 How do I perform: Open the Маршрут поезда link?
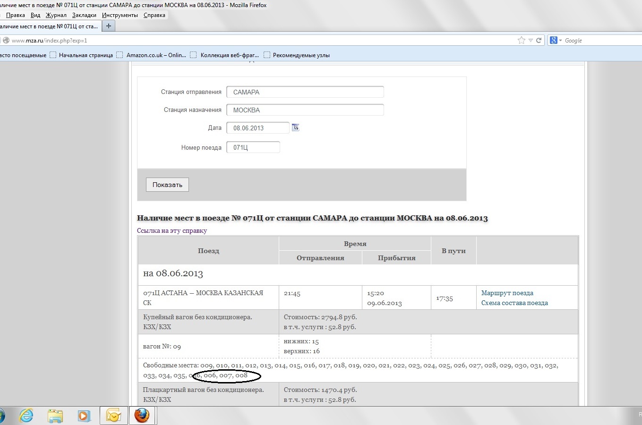coord(507,293)
